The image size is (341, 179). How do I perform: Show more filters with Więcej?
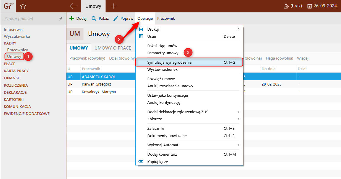coord(303,58)
